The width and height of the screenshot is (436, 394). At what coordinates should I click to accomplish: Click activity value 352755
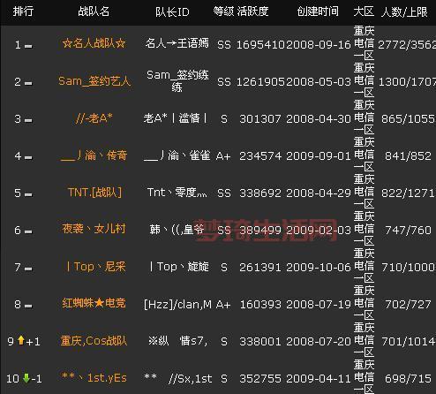(x=260, y=378)
